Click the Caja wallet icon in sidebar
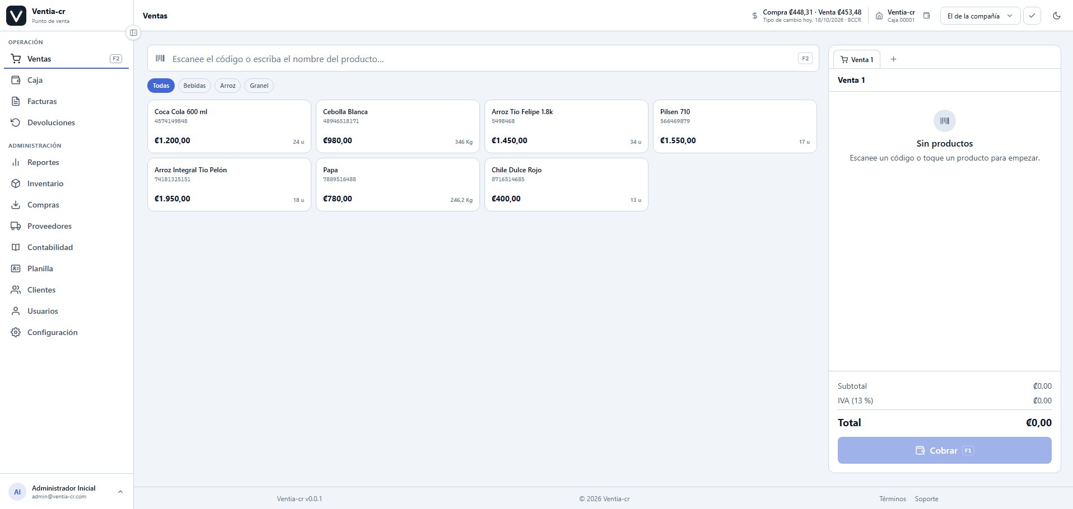Image resolution: width=1073 pixels, height=509 pixels. (16, 80)
